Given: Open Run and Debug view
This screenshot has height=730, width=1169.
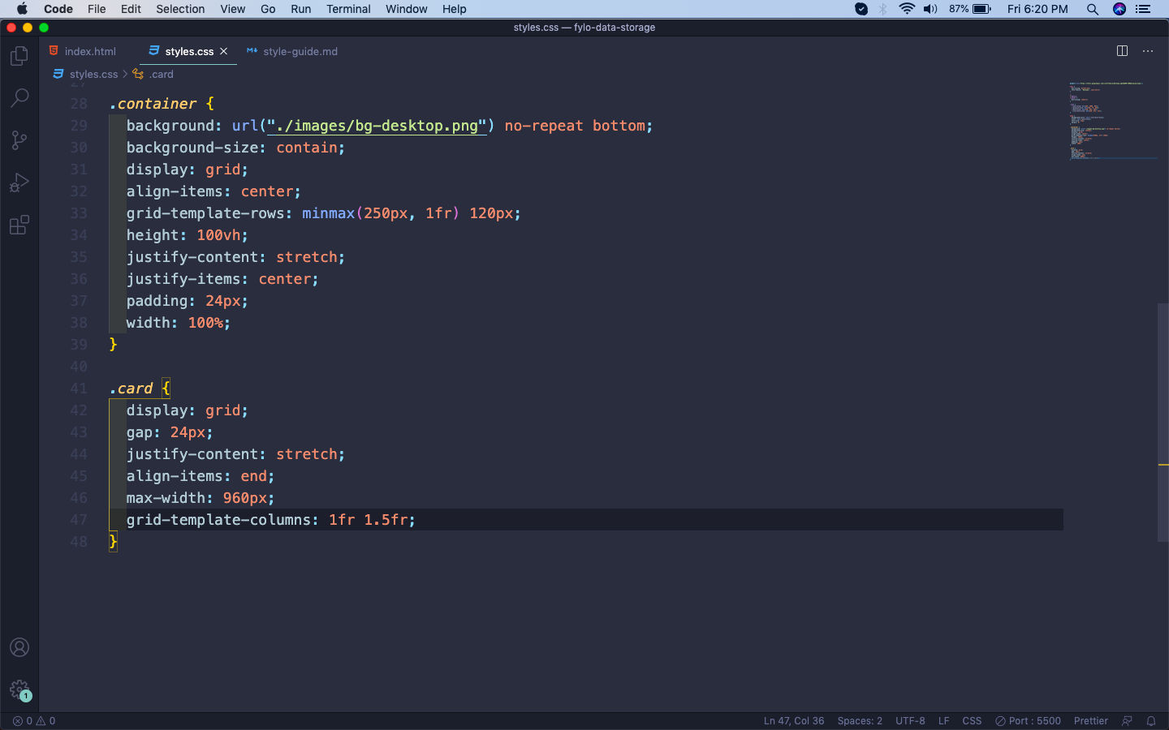Looking at the screenshot, I should pos(19,182).
